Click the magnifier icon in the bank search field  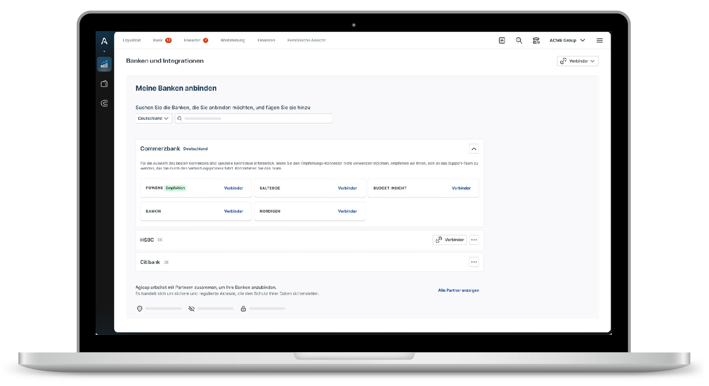pyautogui.click(x=180, y=118)
